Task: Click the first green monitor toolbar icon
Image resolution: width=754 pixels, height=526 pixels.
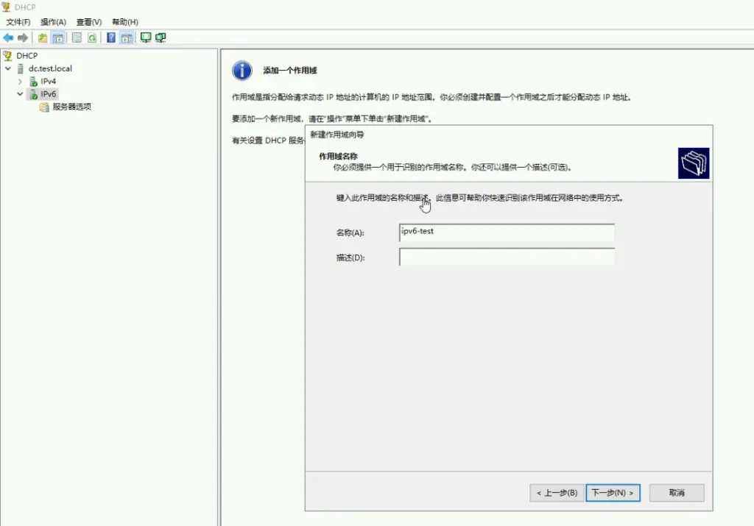Action: [146, 38]
